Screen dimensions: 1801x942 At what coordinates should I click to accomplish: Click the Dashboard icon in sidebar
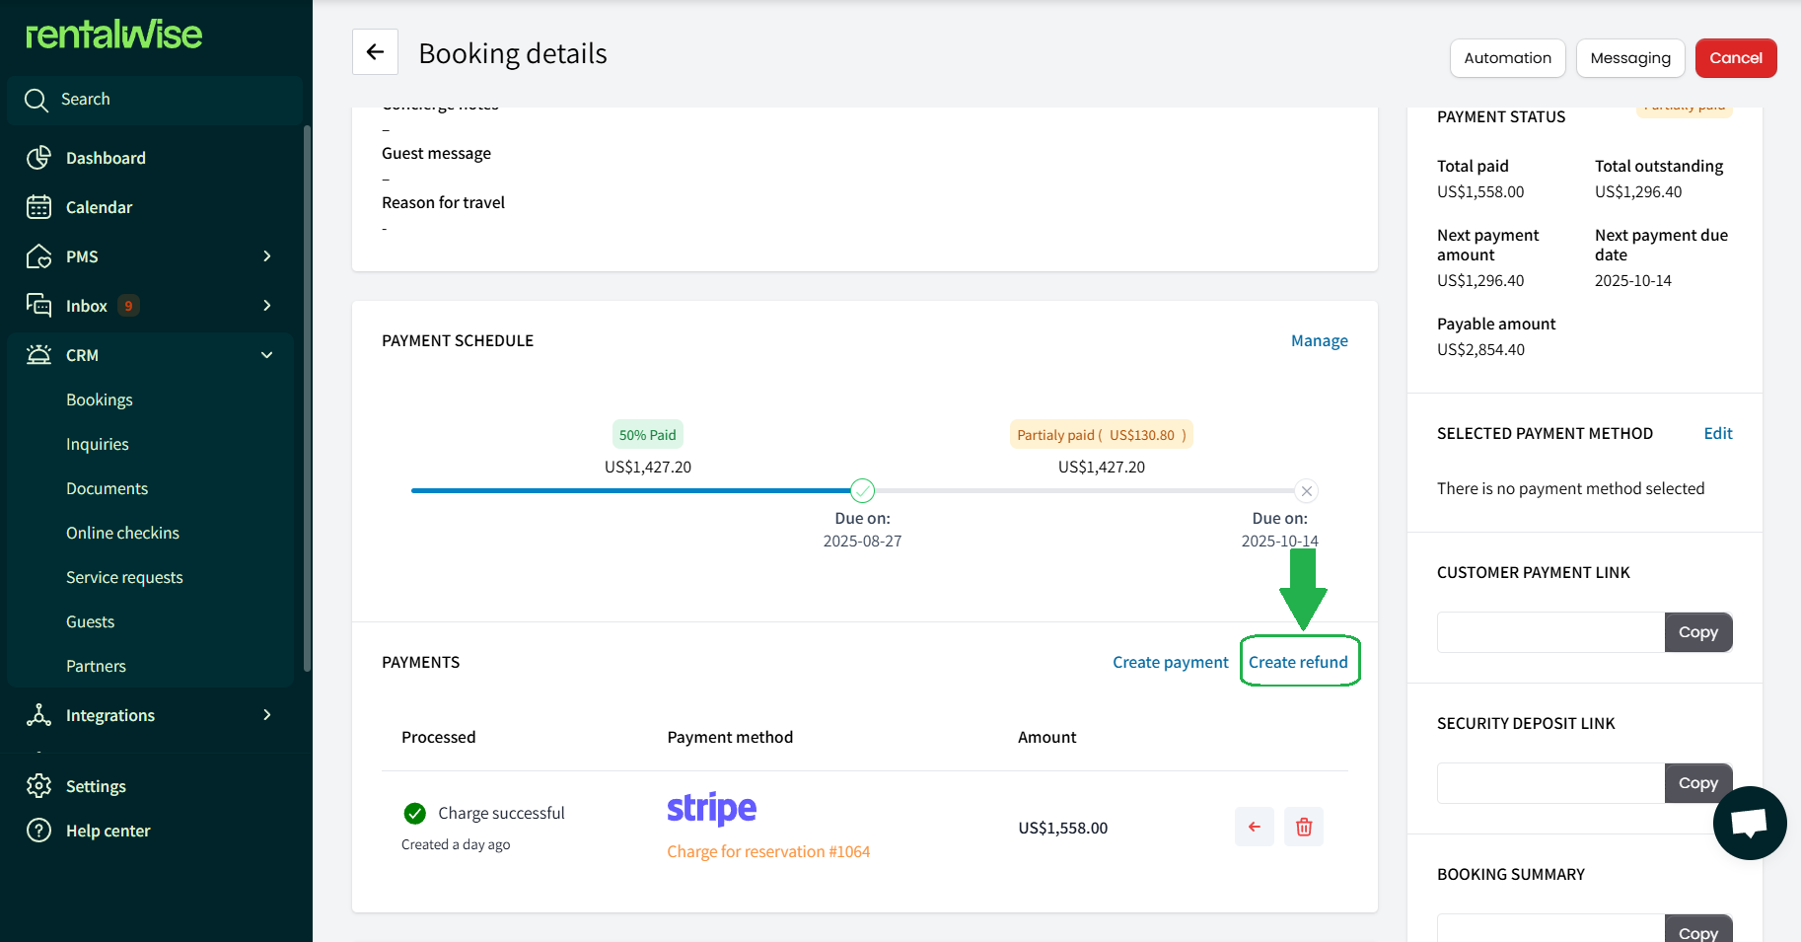[x=38, y=158]
